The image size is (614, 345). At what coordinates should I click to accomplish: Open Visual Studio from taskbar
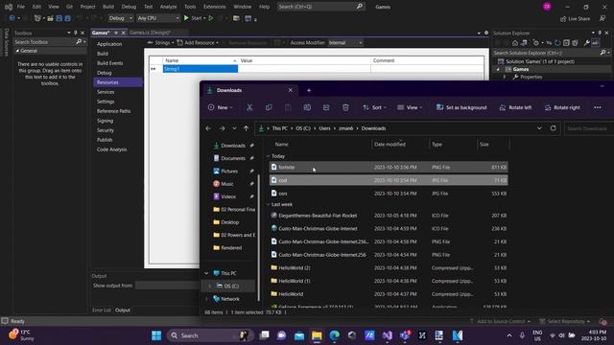click(388, 335)
